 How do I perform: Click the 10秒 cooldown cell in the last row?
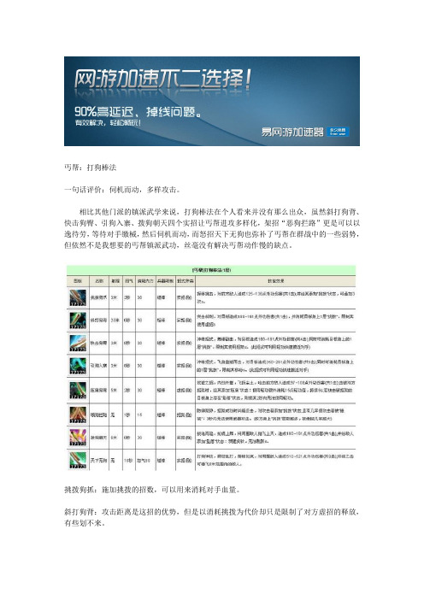point(128,461)
